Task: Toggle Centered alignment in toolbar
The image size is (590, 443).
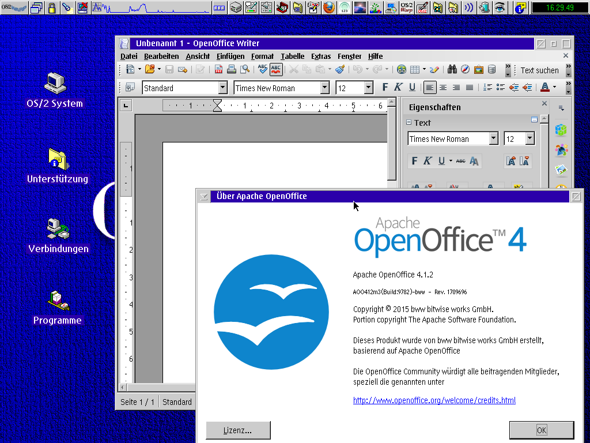Action: pos(443,88)
